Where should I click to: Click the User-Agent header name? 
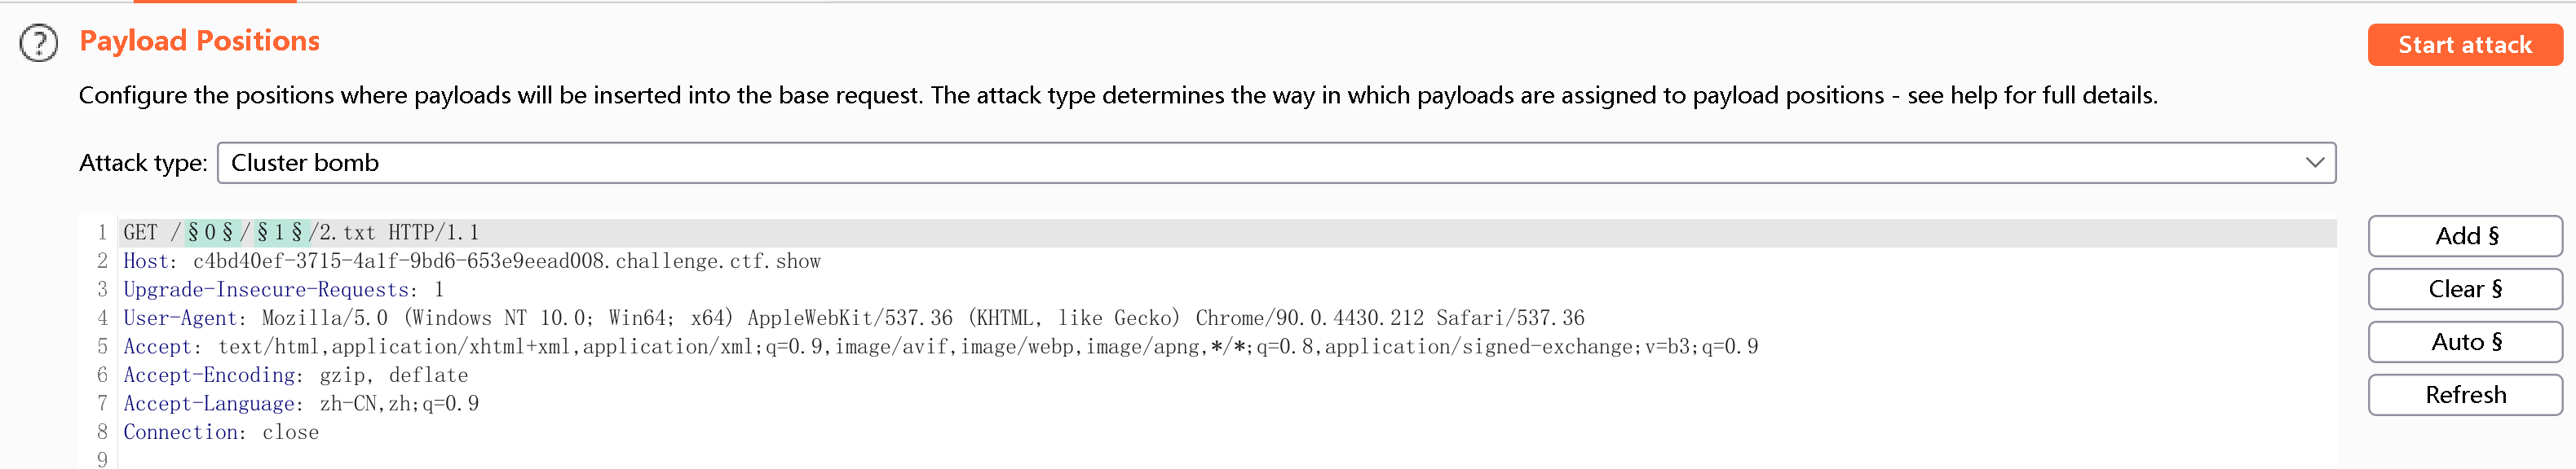180,318
